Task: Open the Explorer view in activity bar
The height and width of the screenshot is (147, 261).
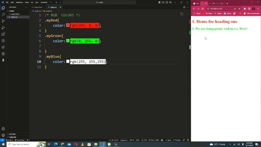Action: (3, 8)
